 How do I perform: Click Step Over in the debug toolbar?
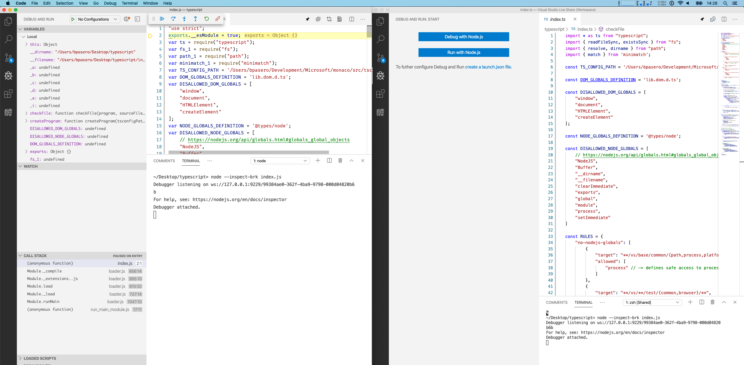[173, 19]
